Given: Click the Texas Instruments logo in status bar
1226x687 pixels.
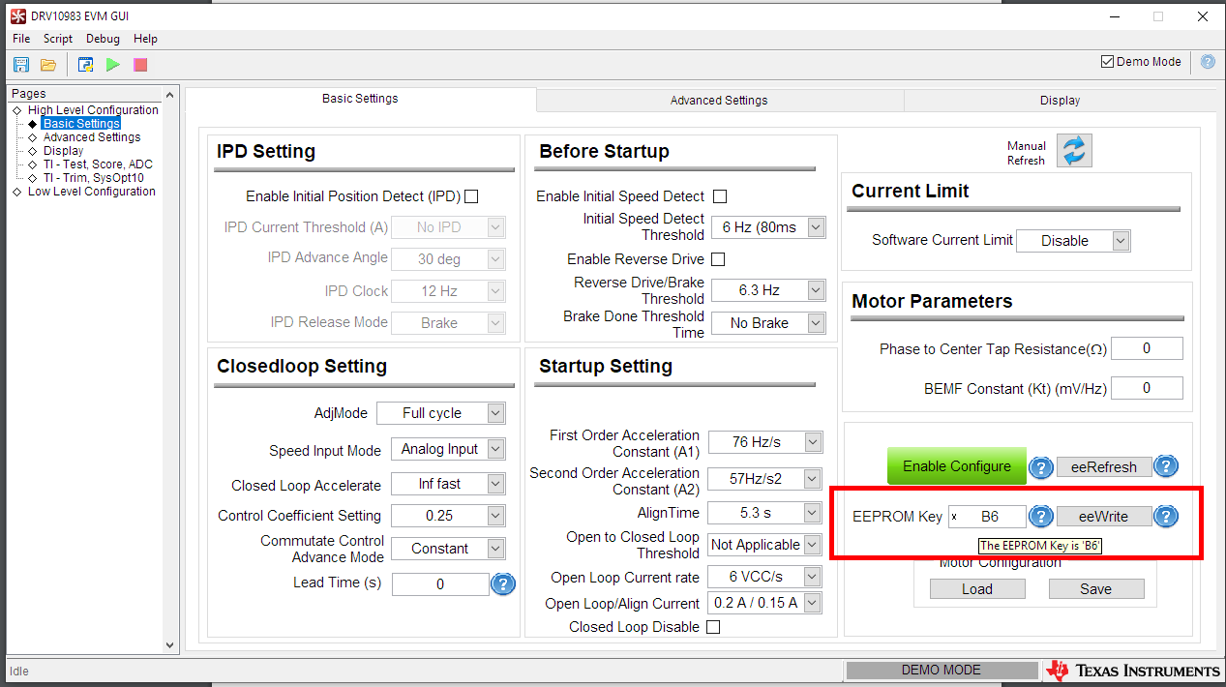Looking at the screenshot, I should tap(1133, 671).
